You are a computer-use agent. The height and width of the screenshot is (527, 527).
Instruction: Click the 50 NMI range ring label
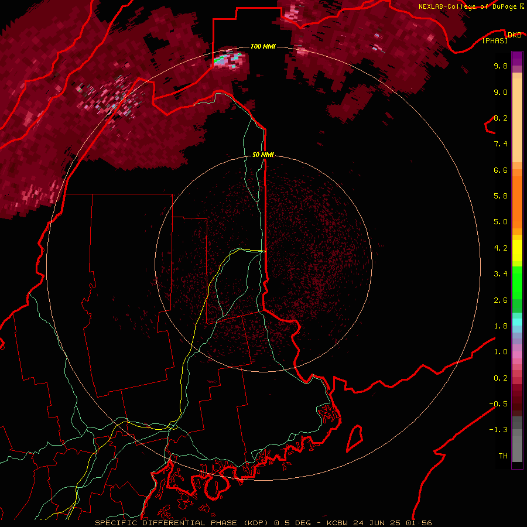click(x=263, y=155)
